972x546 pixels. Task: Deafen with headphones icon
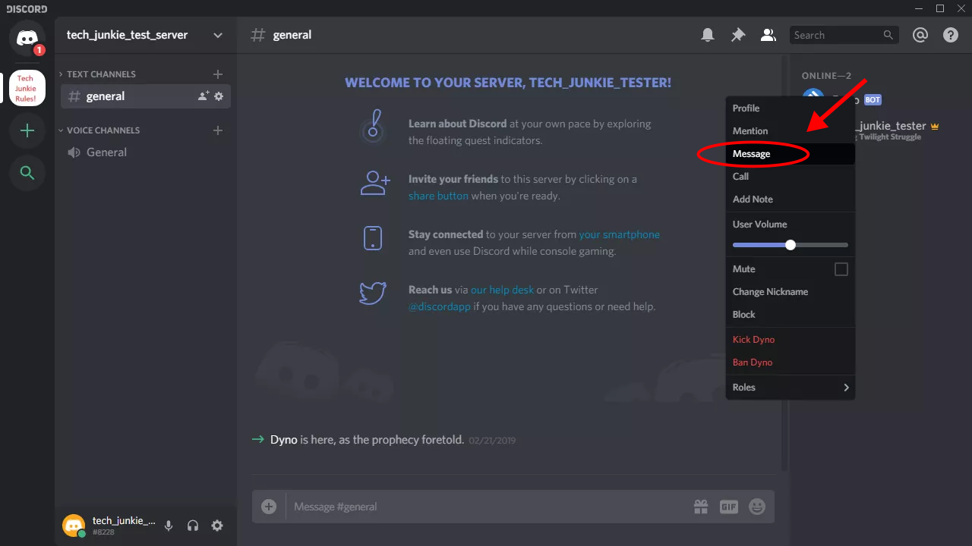point(193,526)
